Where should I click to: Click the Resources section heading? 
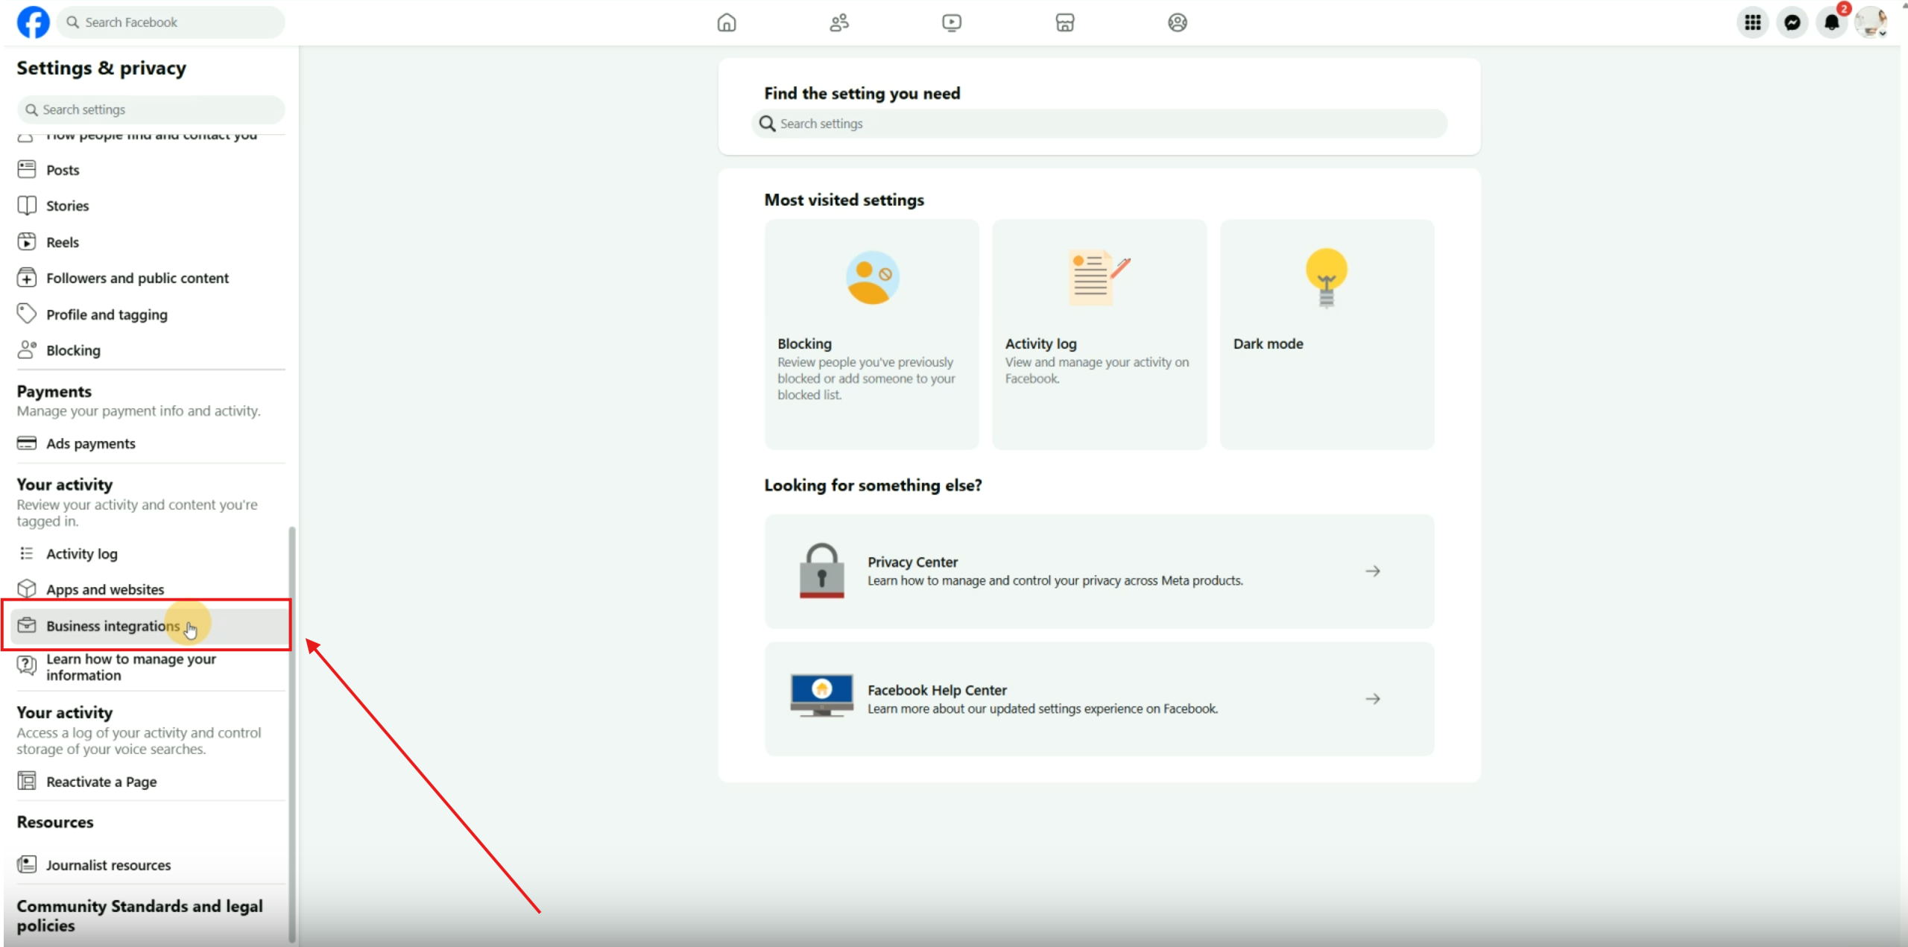pyautogui.click(x=55, y=822)
